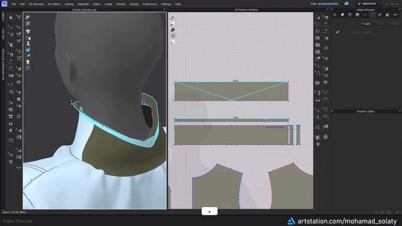This screenshot has height=226, width=402.
Task: Toggle the checkmark beside Default Topstitch
Action: pos(337,32)
